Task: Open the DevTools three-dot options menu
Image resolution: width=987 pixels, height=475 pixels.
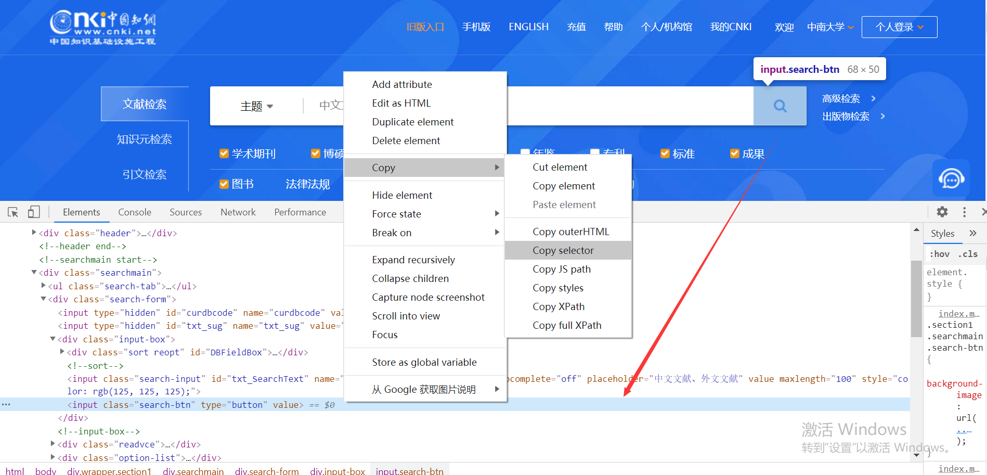Action: pos(964,212)
